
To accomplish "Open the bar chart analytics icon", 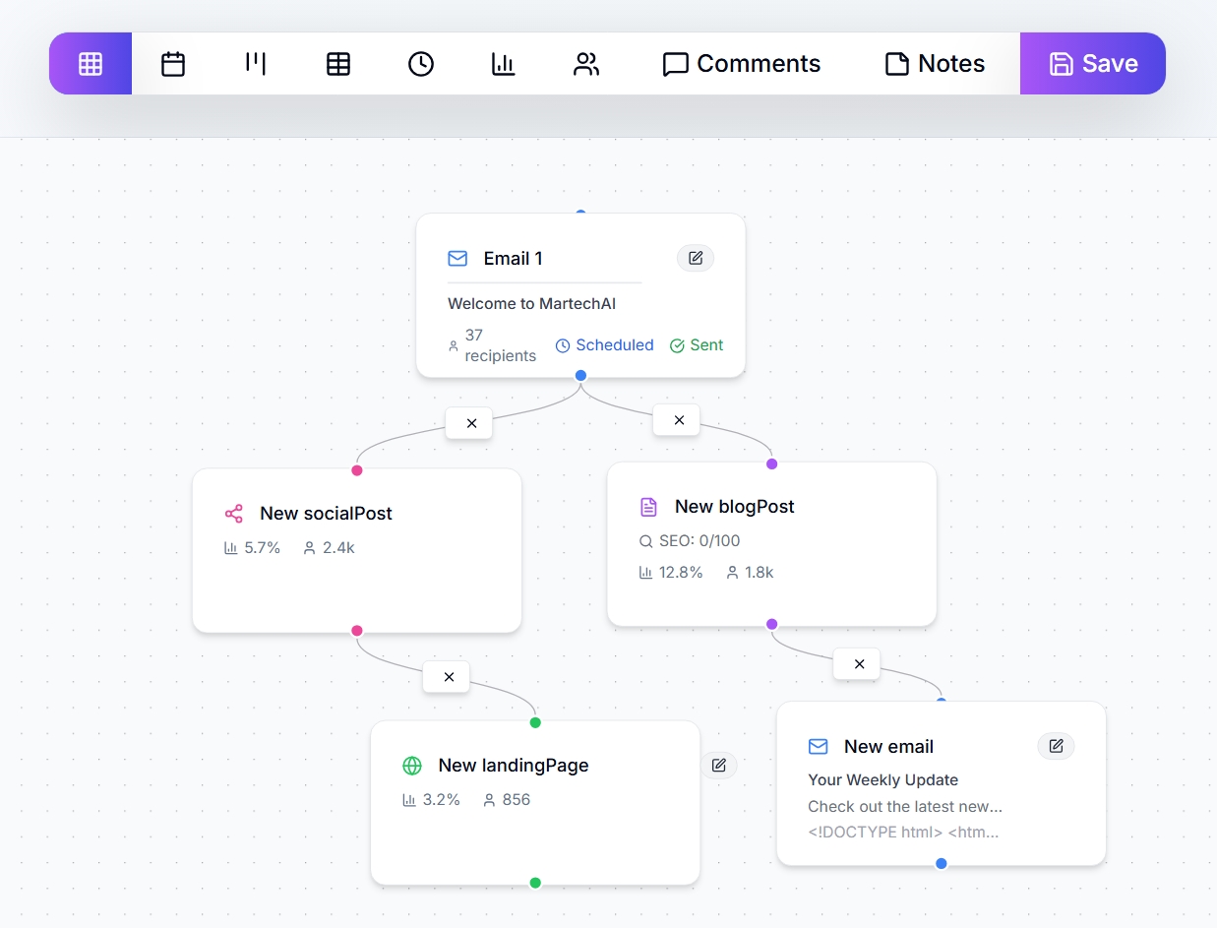I will tap(504, 64).
